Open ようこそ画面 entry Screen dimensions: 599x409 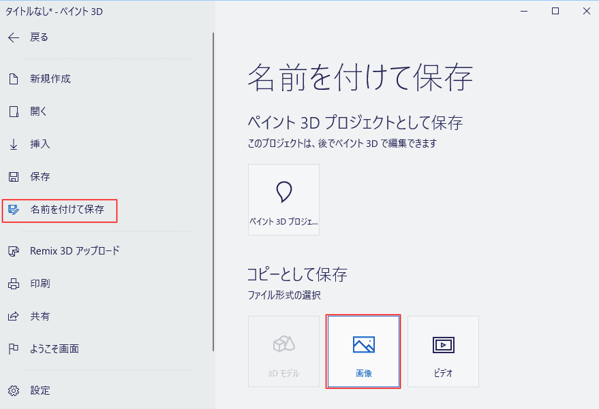tap(55, 348)
